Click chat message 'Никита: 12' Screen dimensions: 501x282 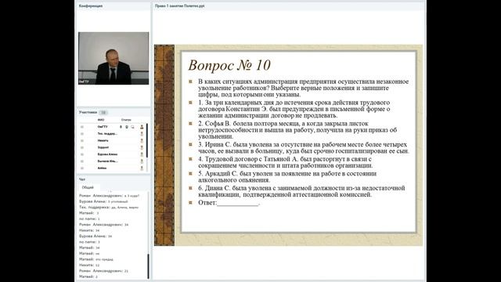pyautogui.click(x=89, y=265)
